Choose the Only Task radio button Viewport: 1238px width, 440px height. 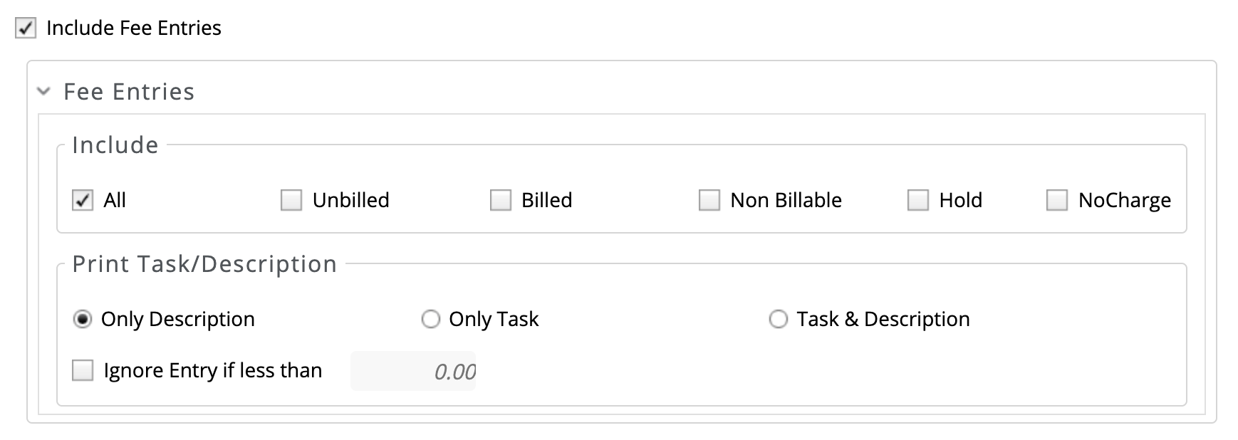[431, 319]
